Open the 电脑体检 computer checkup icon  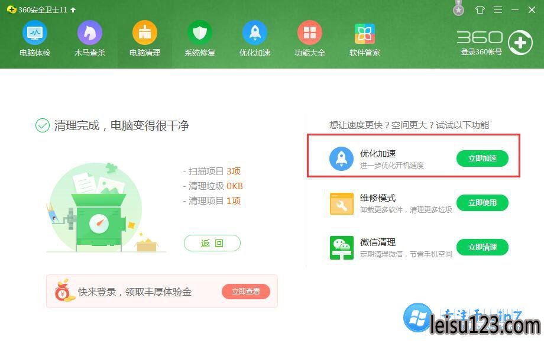coord(35,33)
